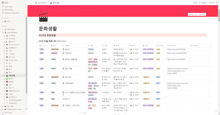The width and height of the screenshot is (220, 115).
Task: Click the Change Cover button
Action: click(x=193, y=14)
